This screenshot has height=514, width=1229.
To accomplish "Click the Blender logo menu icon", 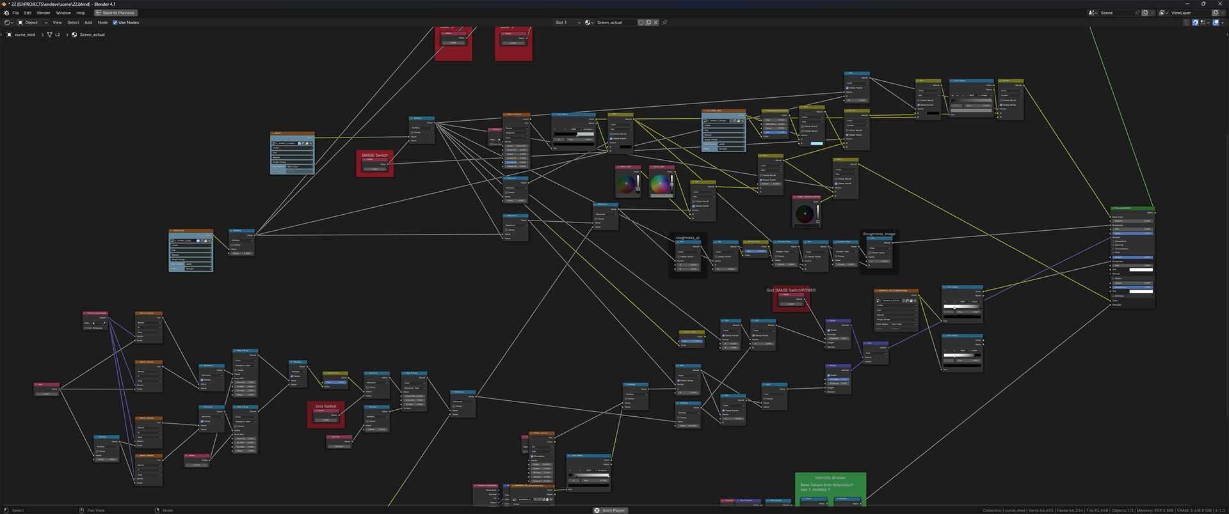I will pyautogui.click(x=6, y=13).
